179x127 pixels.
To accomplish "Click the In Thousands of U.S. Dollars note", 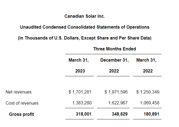I will pos(84,38).
